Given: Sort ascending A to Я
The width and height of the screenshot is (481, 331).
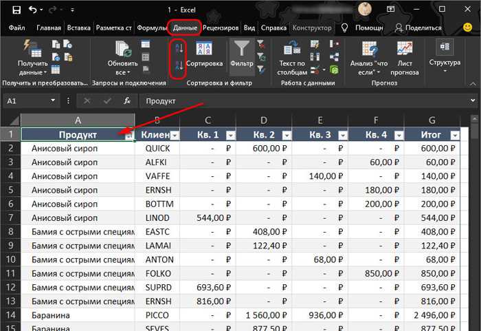Looking at the screenshot, I should [x=179, y=49].
